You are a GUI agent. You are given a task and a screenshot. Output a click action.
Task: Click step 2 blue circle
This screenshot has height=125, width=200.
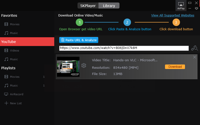tap(127, 22)
